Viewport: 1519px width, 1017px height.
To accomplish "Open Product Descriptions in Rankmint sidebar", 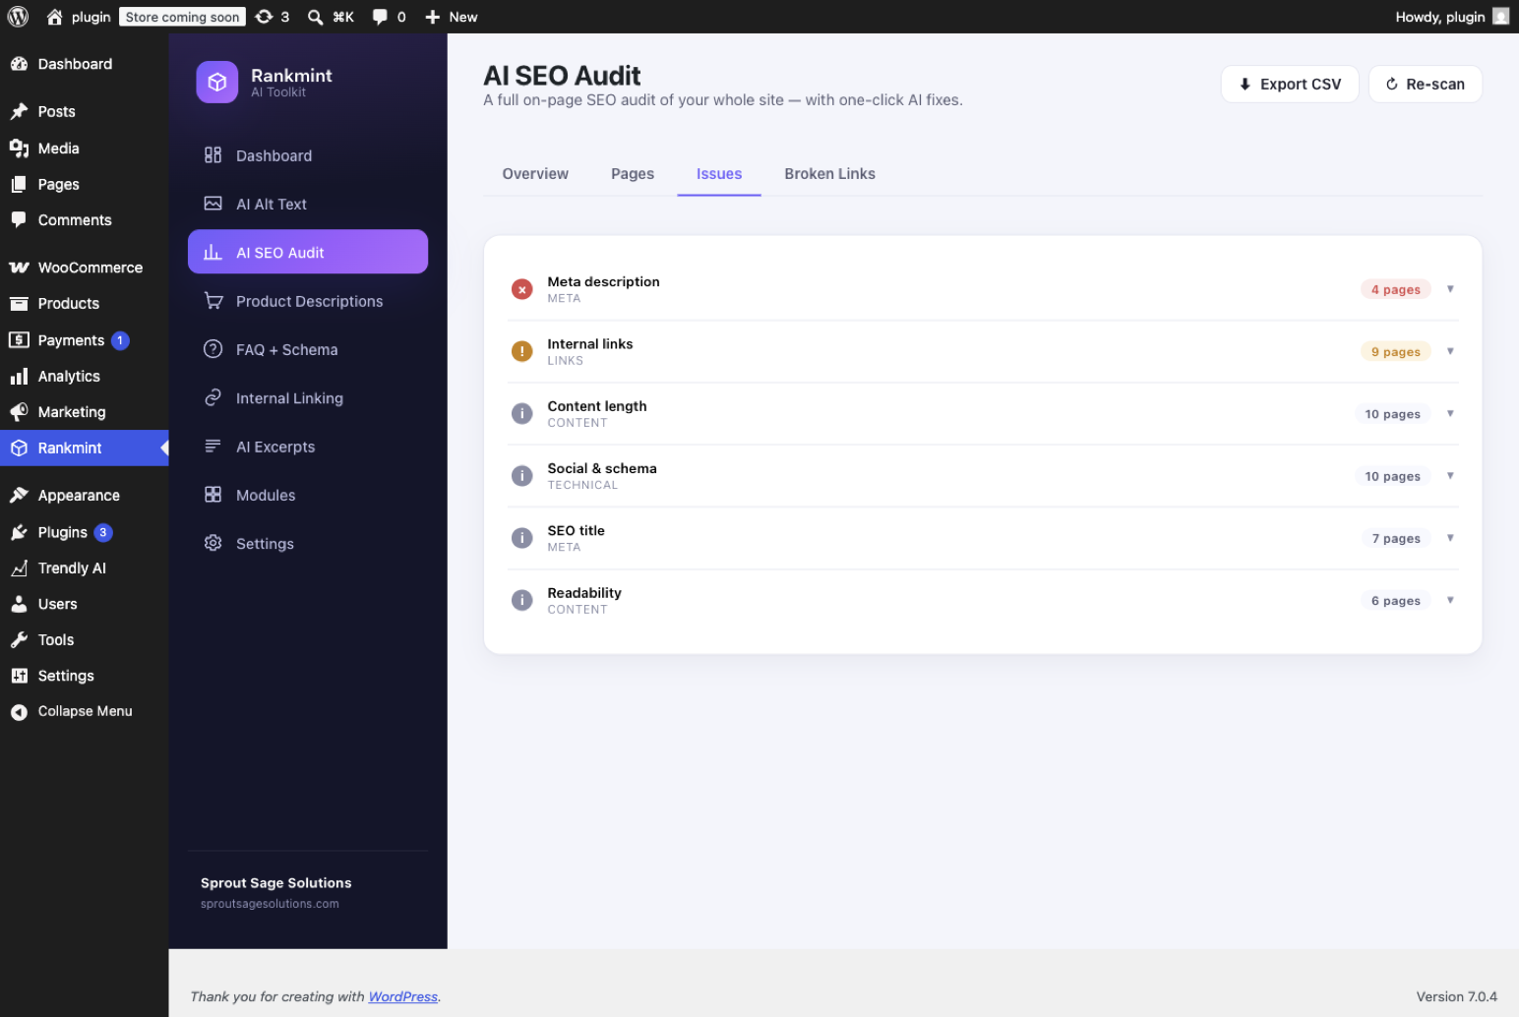I will point(308,301).
